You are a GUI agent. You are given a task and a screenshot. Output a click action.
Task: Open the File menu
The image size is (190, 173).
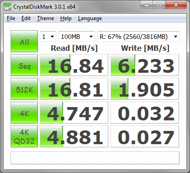click(11, 18)
